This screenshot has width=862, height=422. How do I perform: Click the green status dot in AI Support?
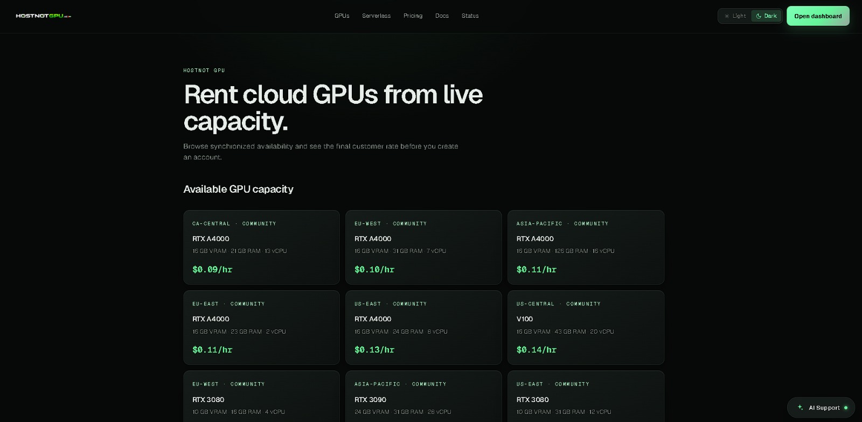pyautogui.click(x=846, y=407)
